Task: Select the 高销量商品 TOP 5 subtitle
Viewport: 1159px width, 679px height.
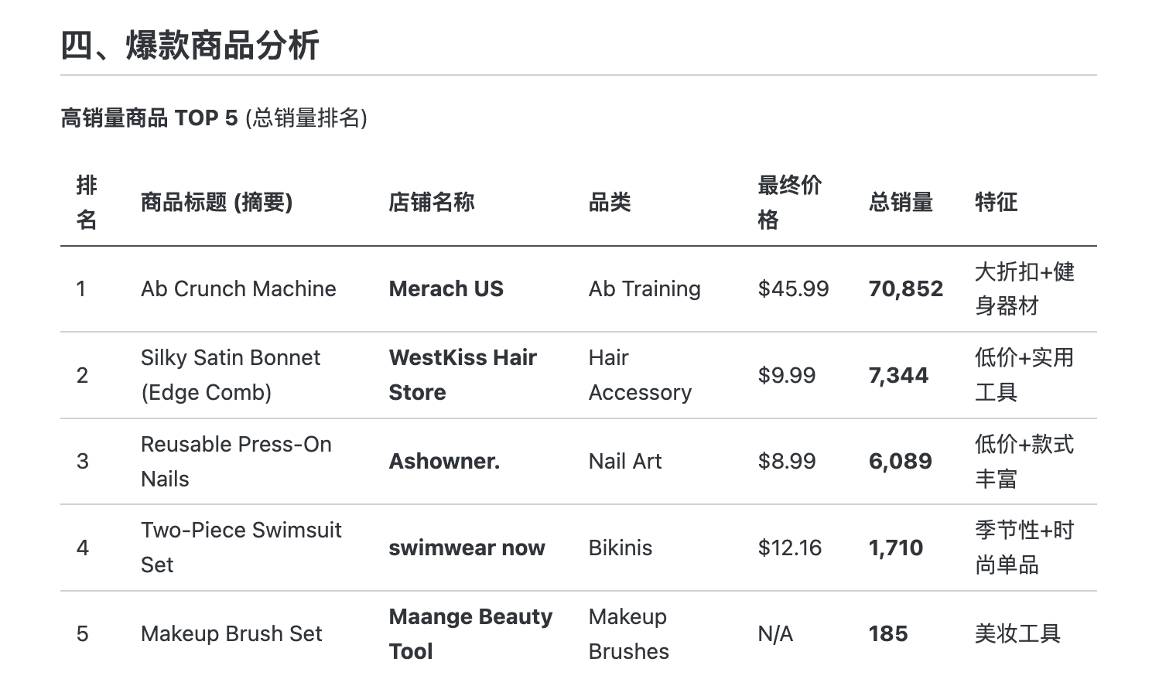Action: click(214, 118)
